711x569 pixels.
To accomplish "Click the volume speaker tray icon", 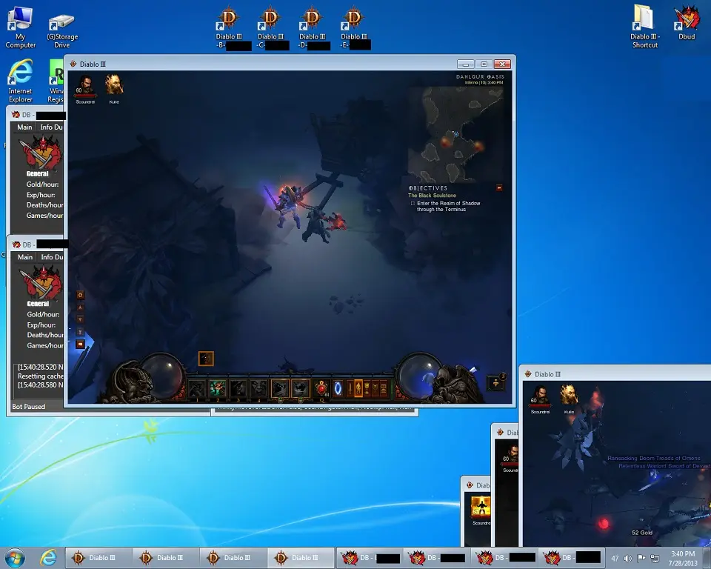I will click(x=627, y=558).
